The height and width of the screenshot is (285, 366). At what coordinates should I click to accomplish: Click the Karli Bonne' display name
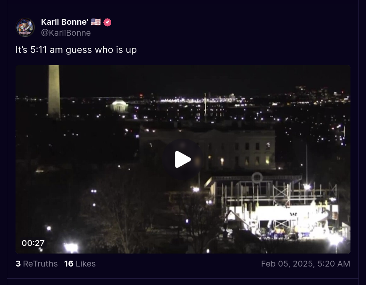coord(65,22)
